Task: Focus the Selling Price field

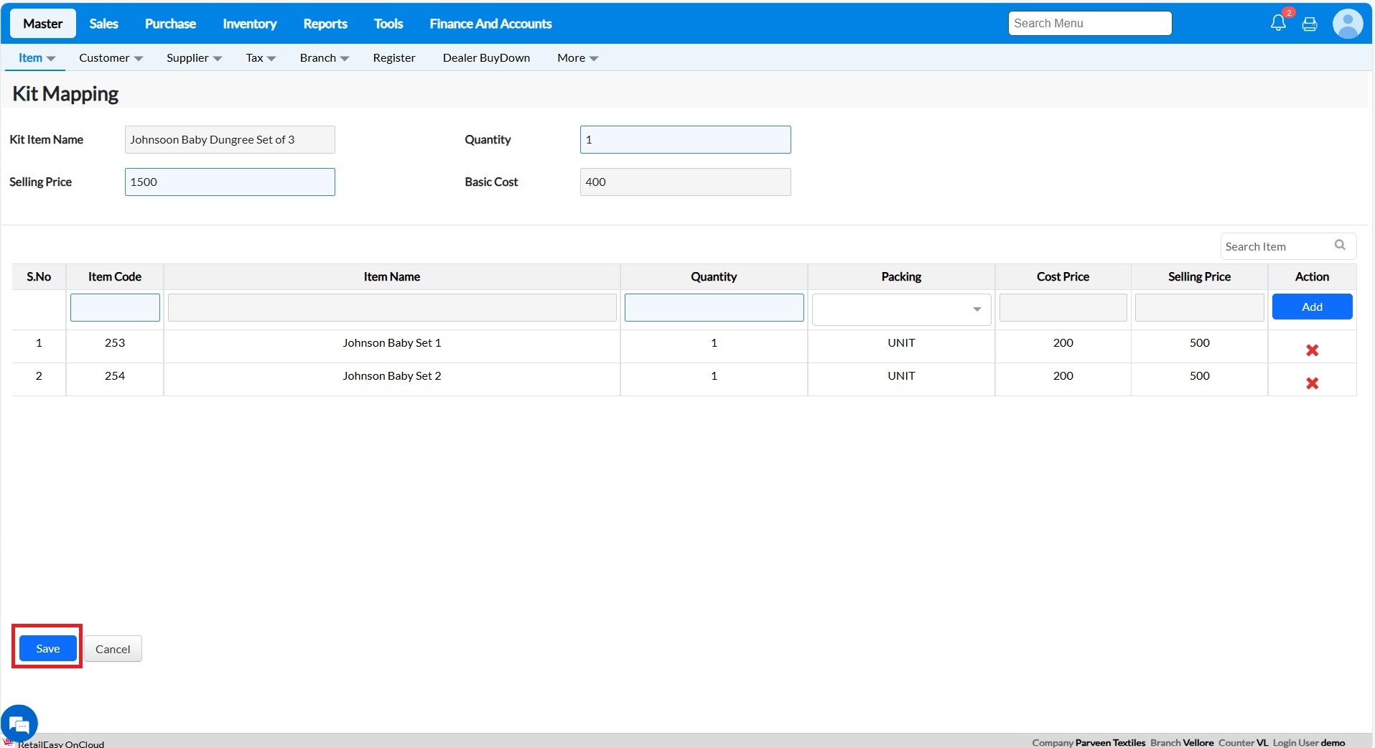Action: coord(230,182)
